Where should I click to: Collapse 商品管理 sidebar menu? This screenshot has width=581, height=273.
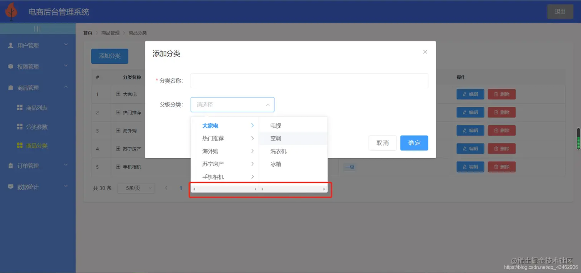(x=38, y=88)
